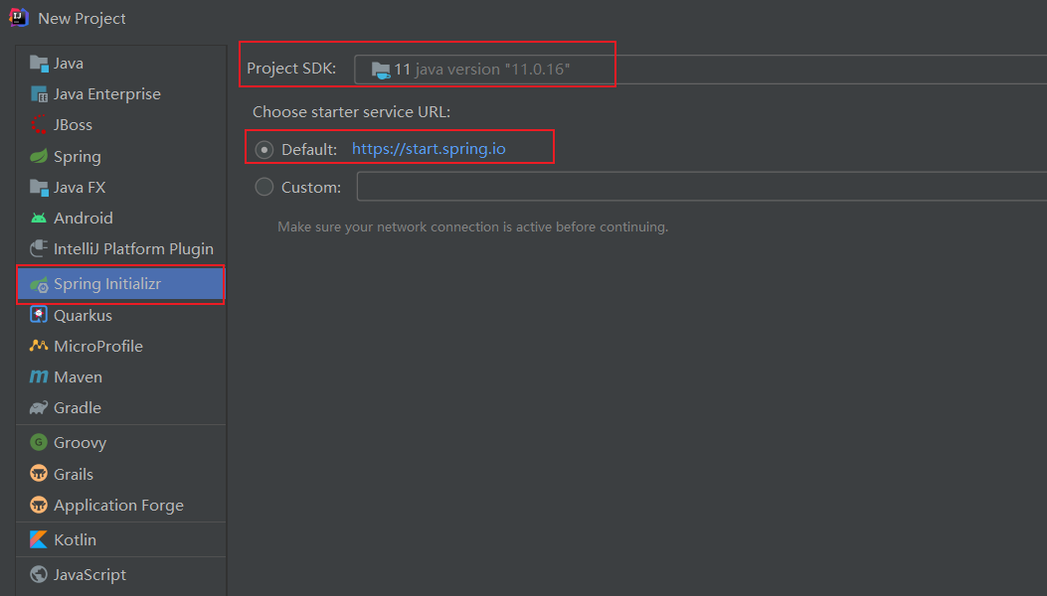Click the red JBoss icon
Screen dimensions: 1047x596
(39, 125)
